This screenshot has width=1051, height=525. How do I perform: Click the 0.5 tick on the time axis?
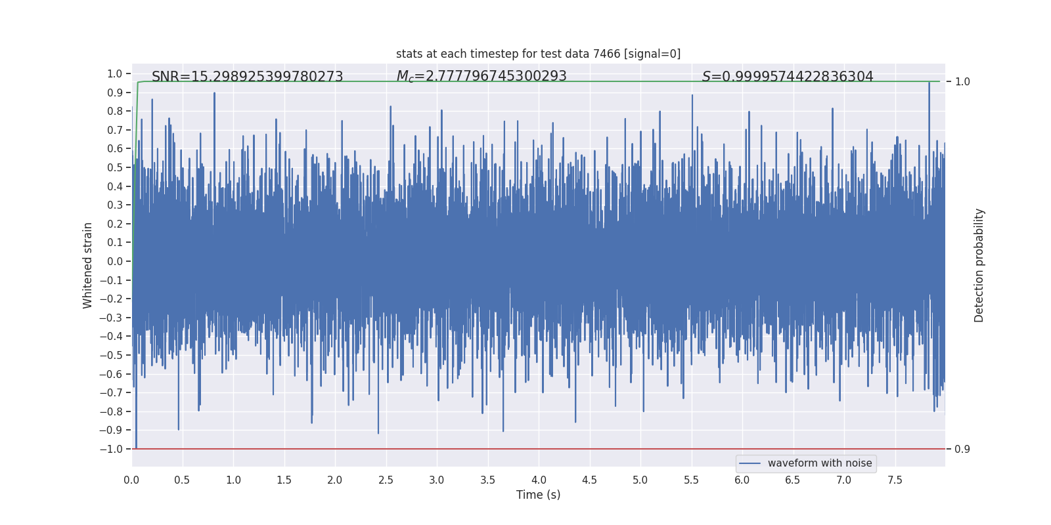[x=182, y=480]
